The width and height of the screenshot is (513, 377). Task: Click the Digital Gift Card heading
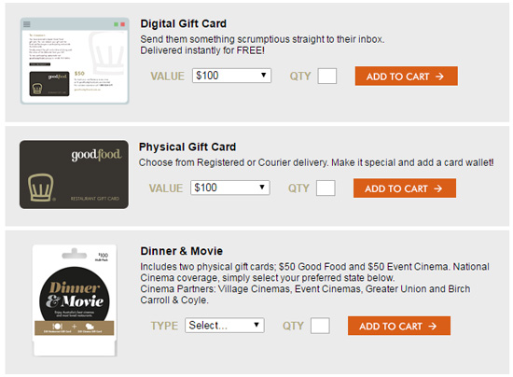click(183, 23)
